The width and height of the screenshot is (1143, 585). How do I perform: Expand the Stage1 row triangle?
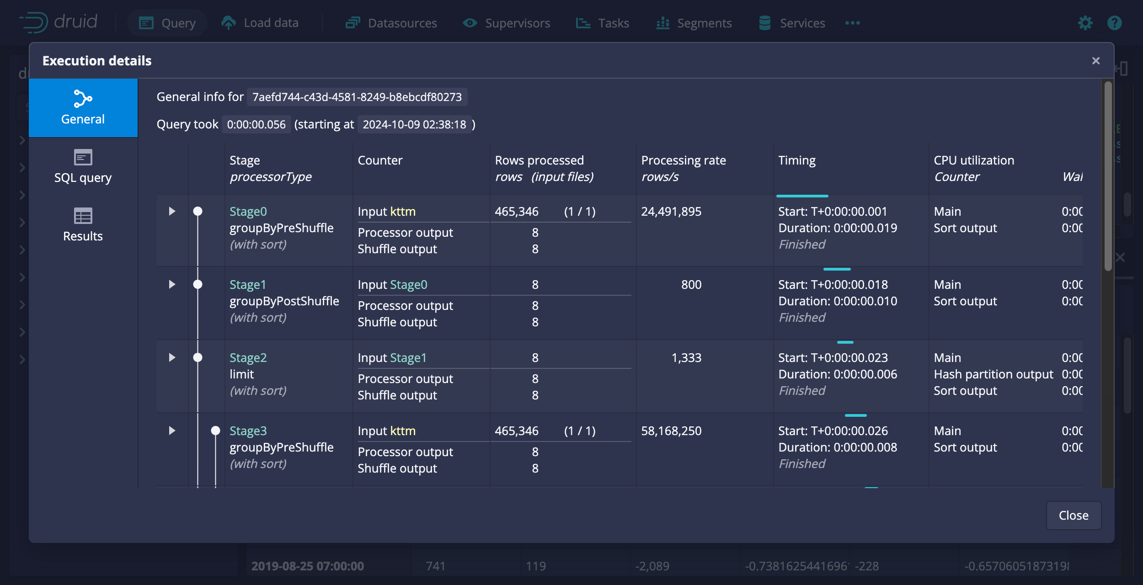[172, 284]
